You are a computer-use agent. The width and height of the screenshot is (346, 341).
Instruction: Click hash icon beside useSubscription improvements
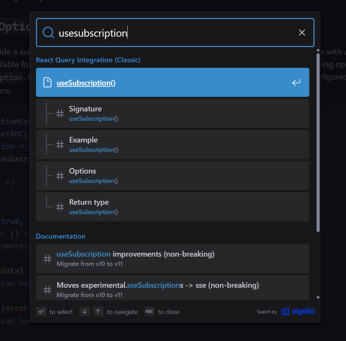tap(47, 259)
